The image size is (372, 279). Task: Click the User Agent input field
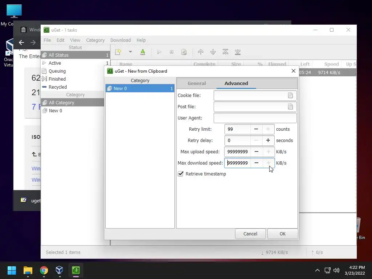tap(255, 118)
